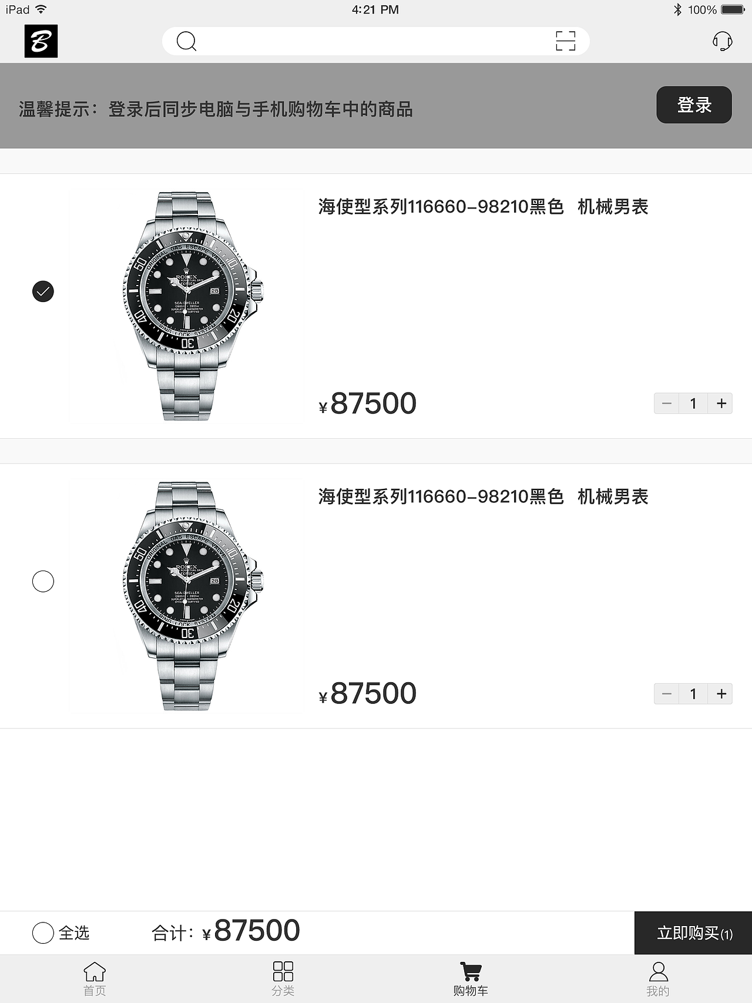Viewport: 752px width, 1003px height.
Task: Open the 我的 profile tab icon
Action: 658,971
